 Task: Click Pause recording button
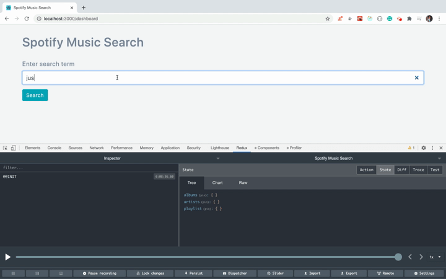[99, 273]
